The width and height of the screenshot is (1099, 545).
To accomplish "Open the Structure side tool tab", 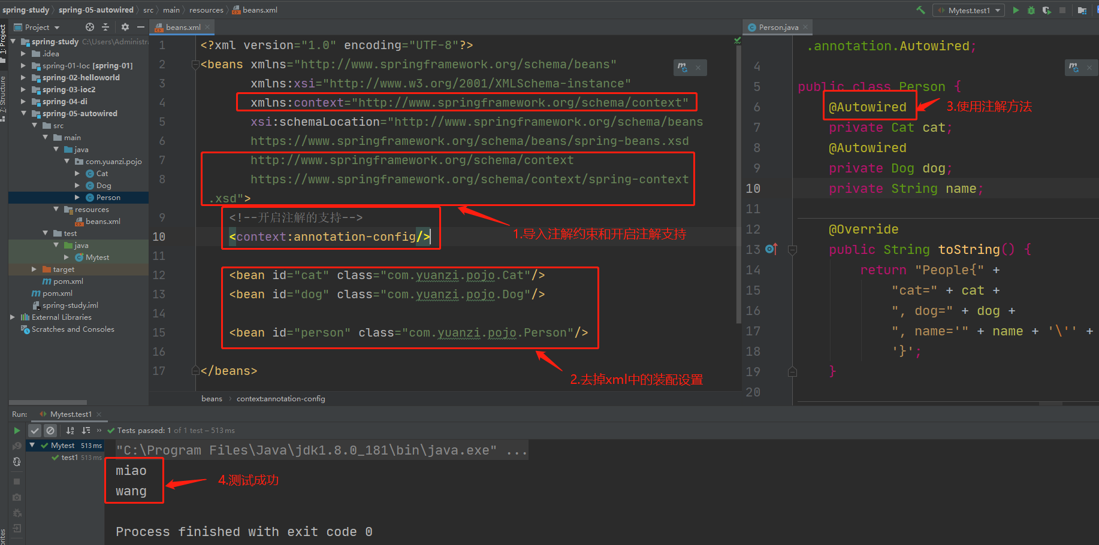I will 4,98.
